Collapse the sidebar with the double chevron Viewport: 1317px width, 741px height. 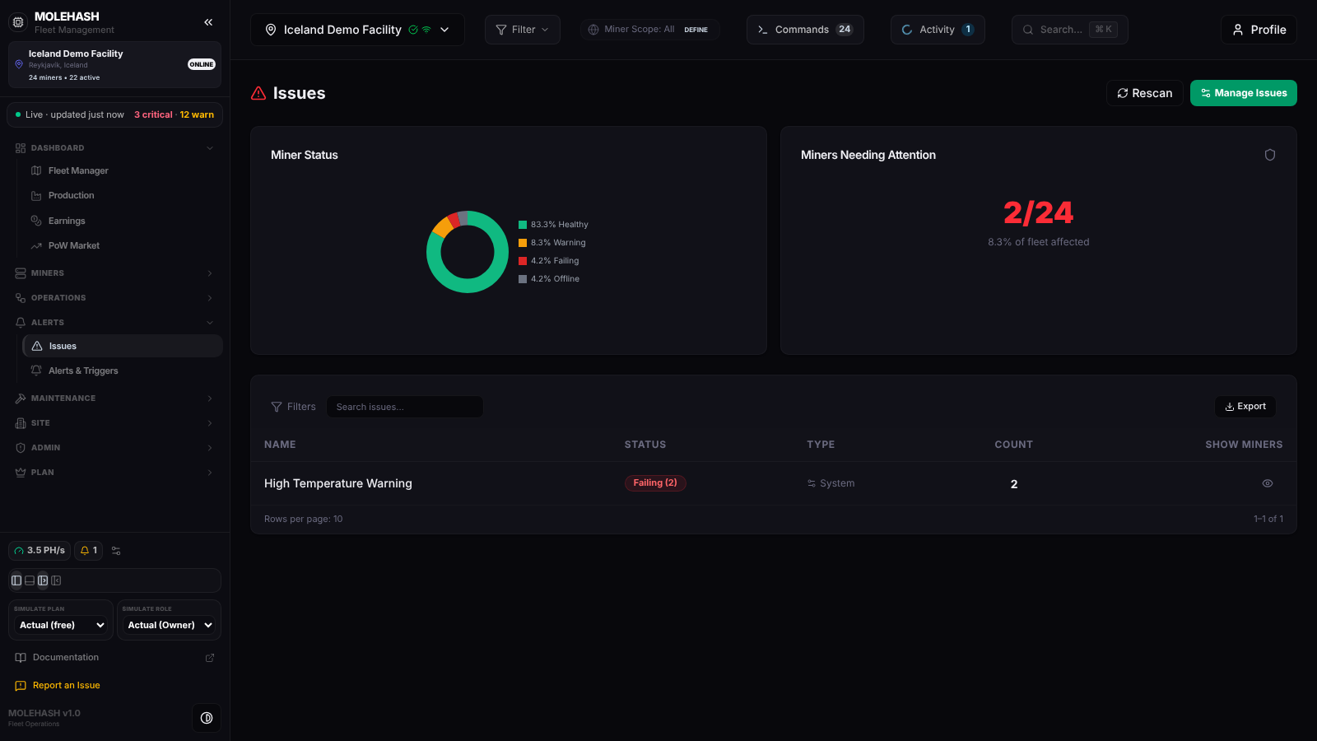(208, 22)
